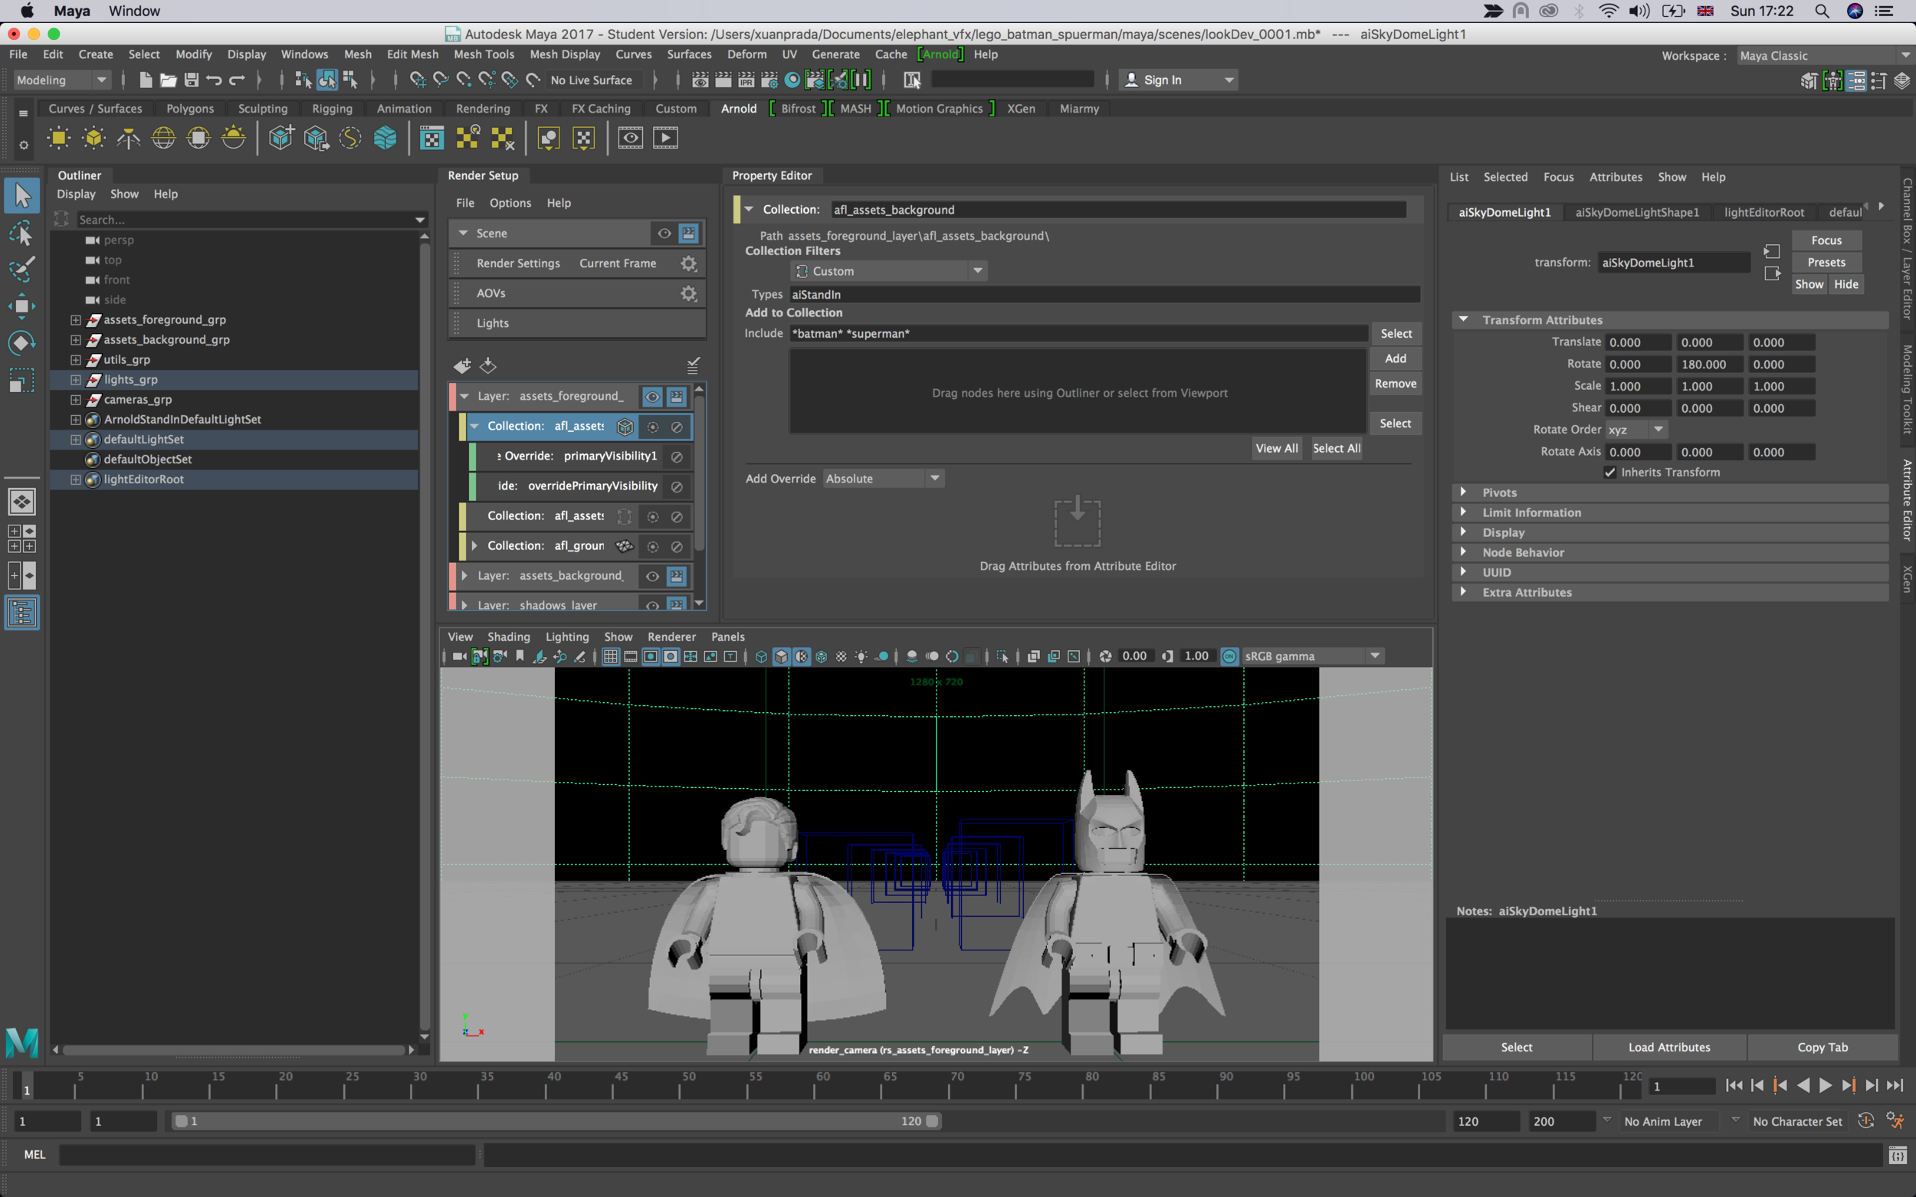Open the Arnold menu in menu bar
The width and height of the screenshot is (1916, 1197).
point(940,54)
